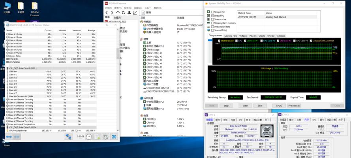Click the blue slider beside temperature graph
351x158 pixels.
point(210,40)
